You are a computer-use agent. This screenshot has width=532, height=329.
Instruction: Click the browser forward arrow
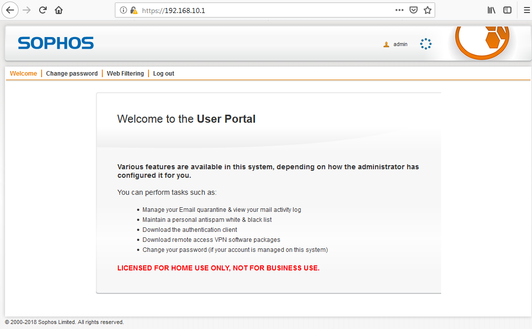tap(27, 10)
